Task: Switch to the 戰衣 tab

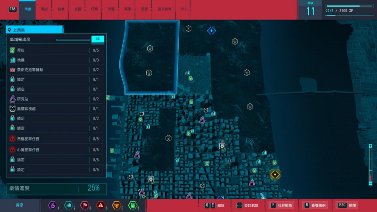Action: 44,9
